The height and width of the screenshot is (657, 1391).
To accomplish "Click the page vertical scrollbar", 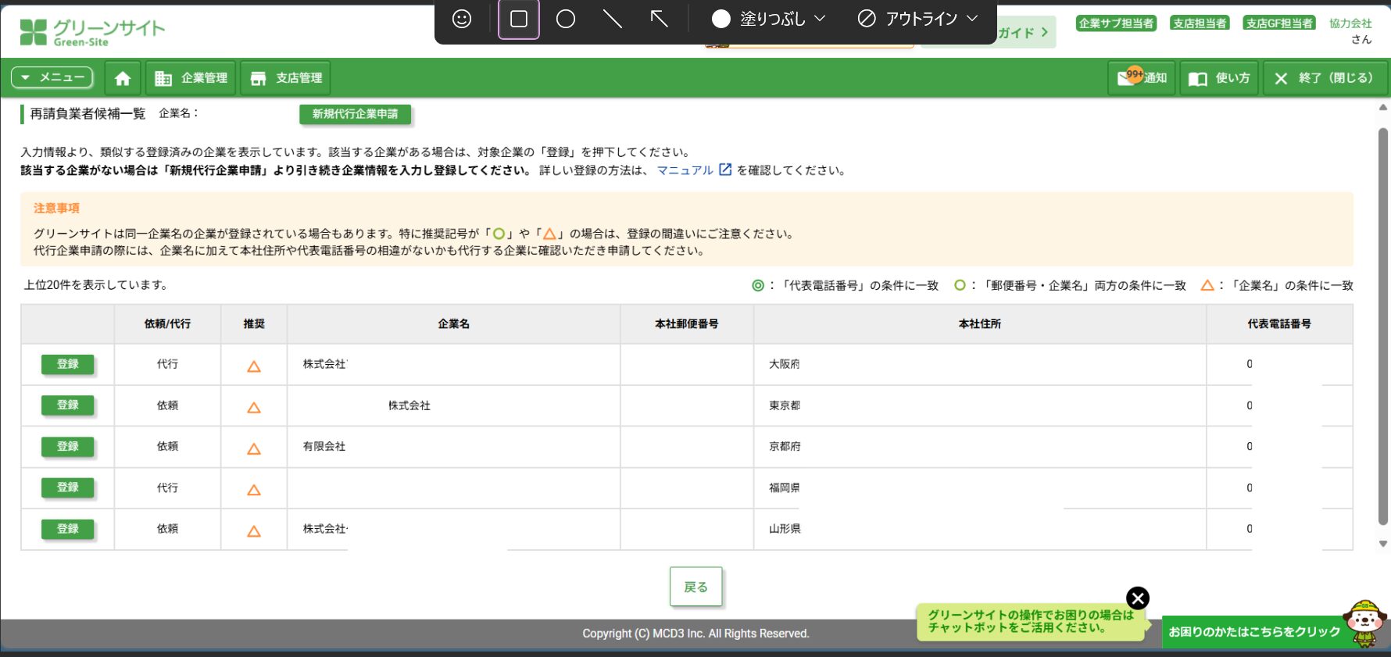I will pyautogui.click(x=1382, y=327).
